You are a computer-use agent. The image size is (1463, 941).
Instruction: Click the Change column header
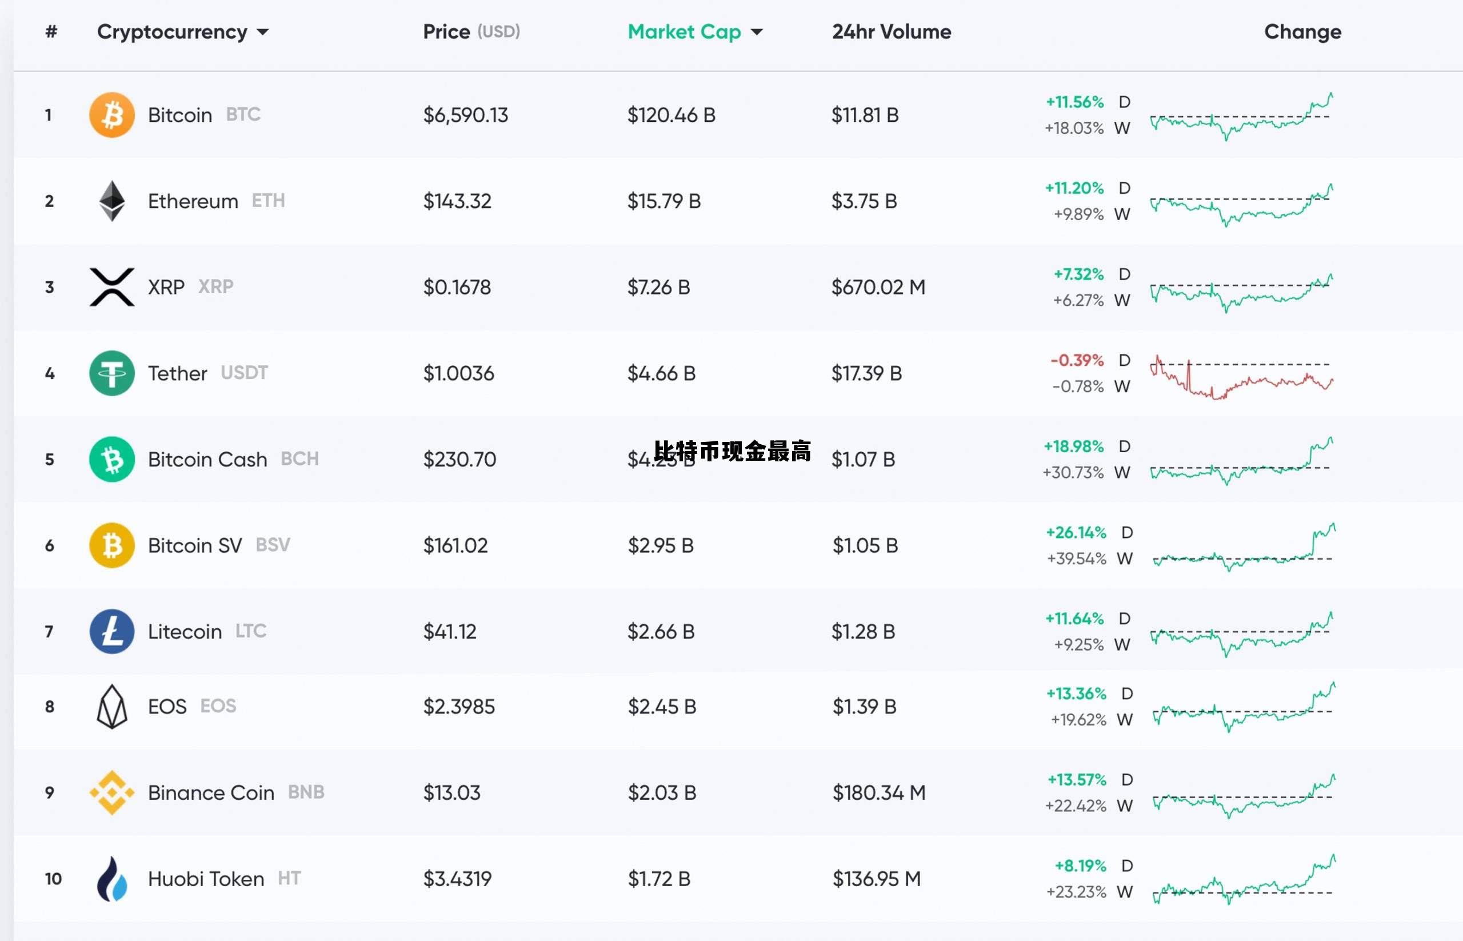[1302, 32]
